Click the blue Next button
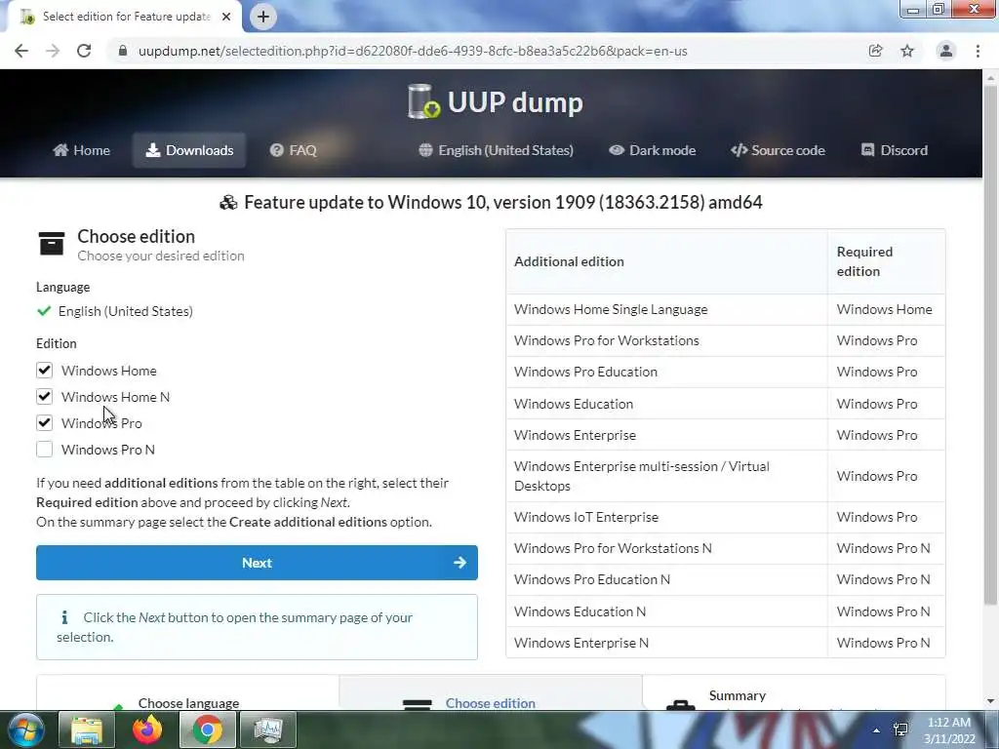 point(257,563)
